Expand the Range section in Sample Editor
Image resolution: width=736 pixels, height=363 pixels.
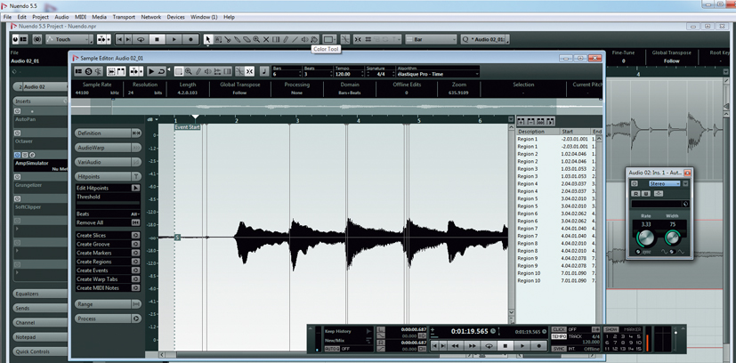108,304
